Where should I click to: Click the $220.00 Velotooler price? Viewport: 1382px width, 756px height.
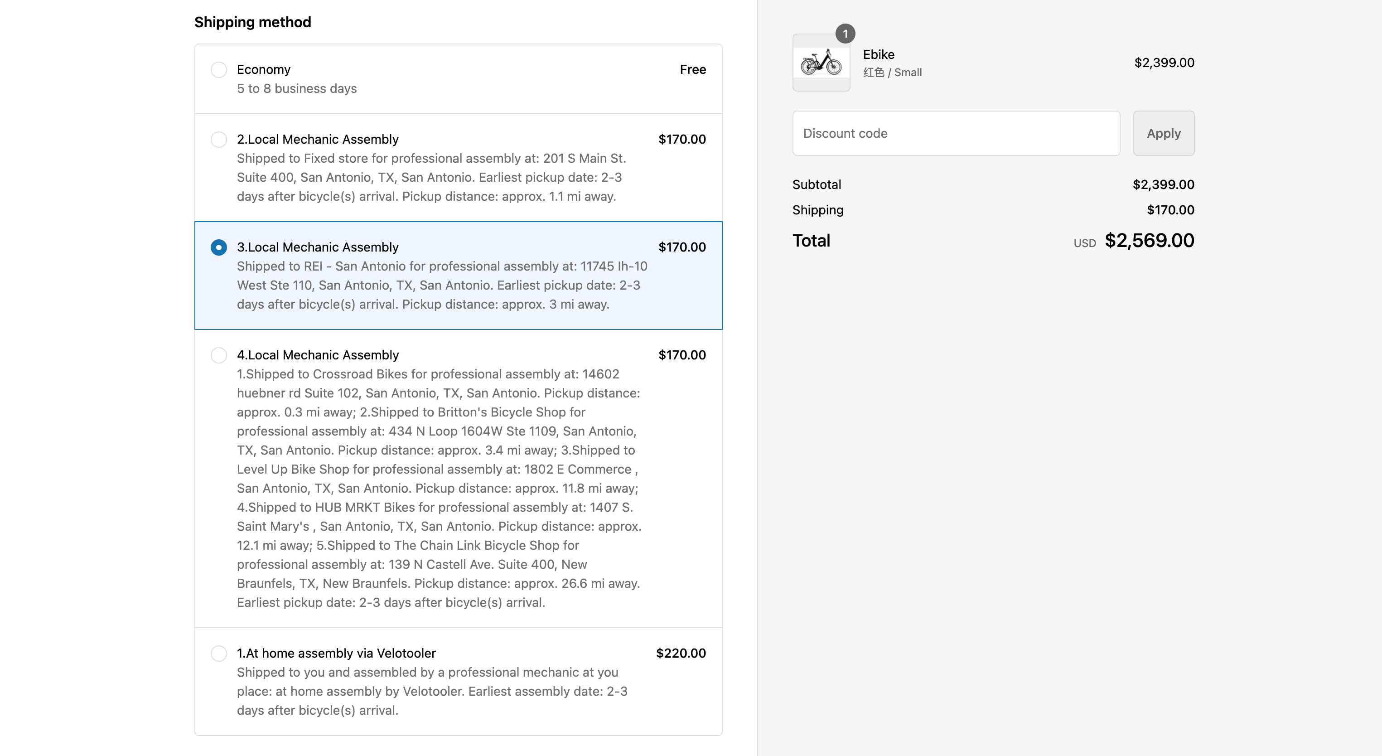click(x=680, y=654)
